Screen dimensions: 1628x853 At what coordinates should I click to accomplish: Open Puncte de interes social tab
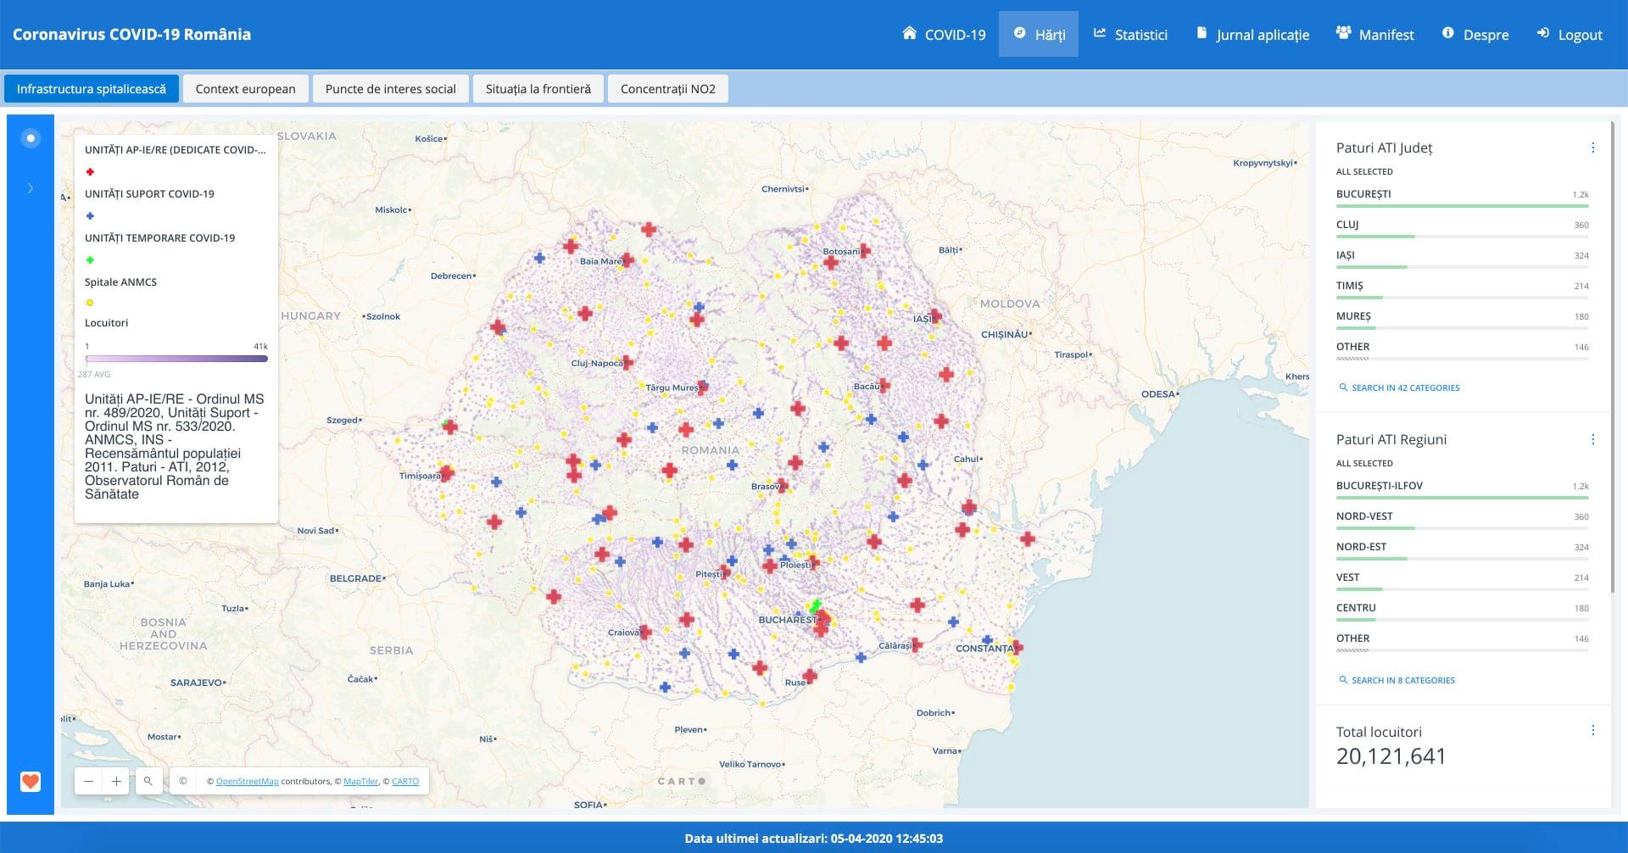(x=390, y=88)
